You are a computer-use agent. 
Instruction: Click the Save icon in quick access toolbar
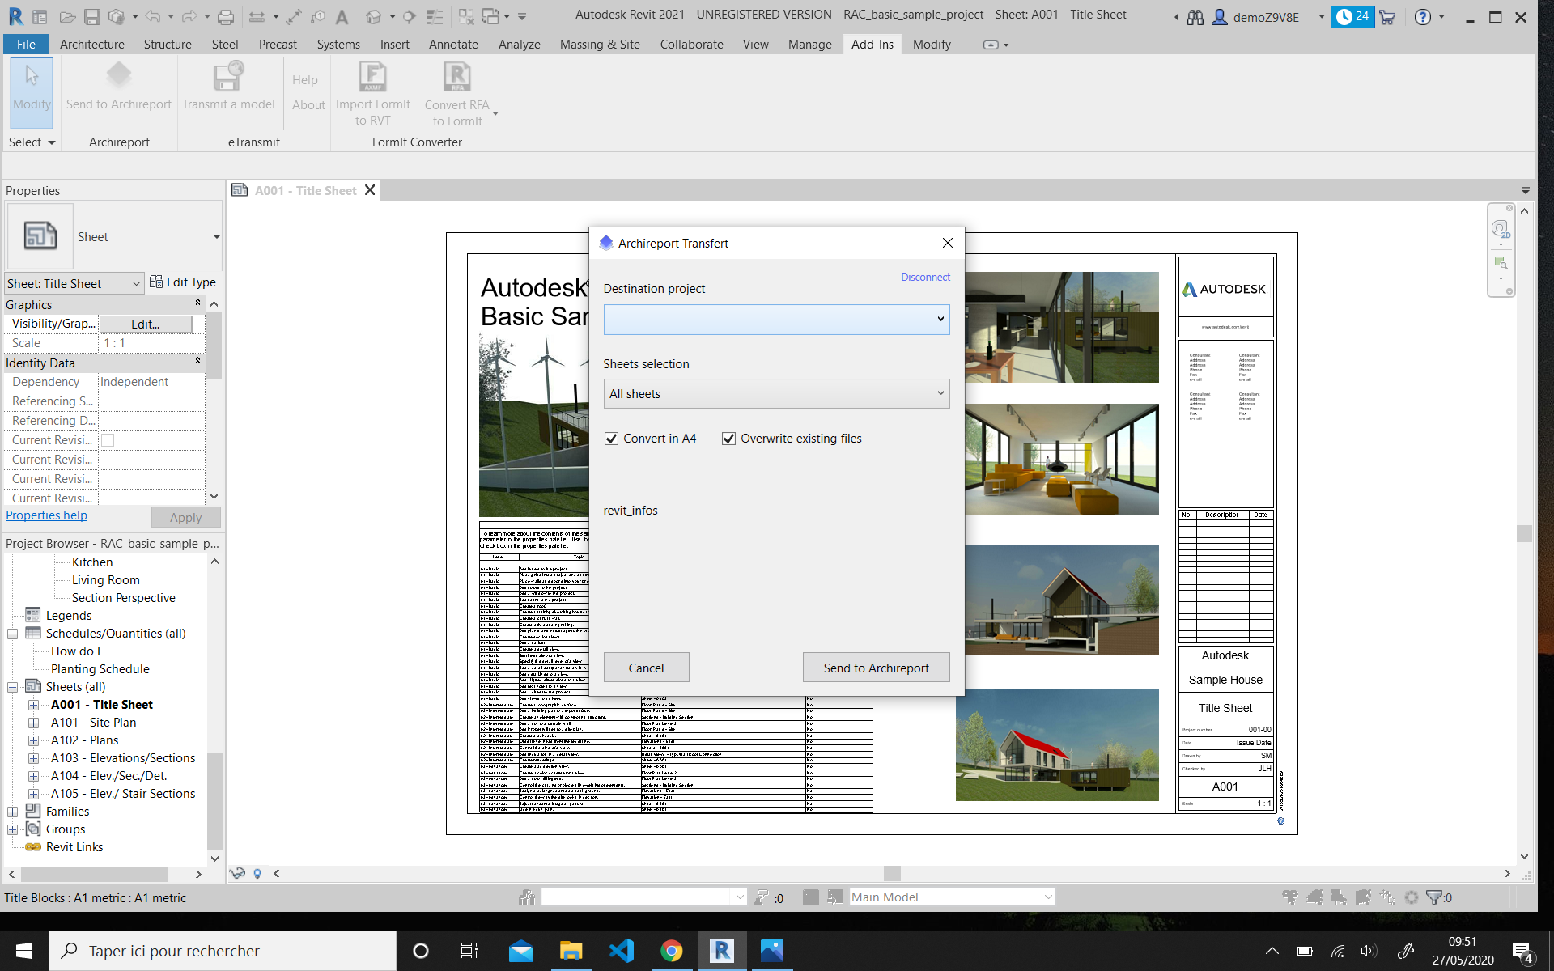click(92, 16)
